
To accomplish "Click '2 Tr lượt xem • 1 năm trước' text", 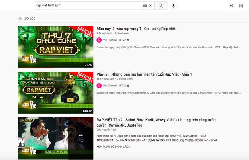I will pos(112,33).
